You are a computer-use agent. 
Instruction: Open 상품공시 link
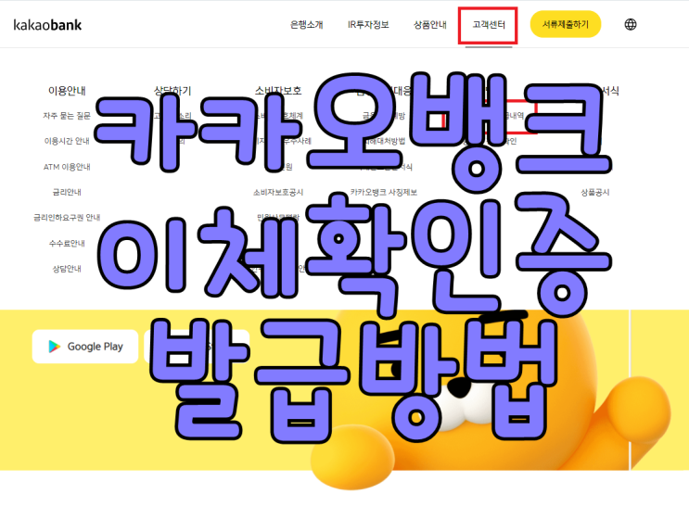click(x=595, y=193)
